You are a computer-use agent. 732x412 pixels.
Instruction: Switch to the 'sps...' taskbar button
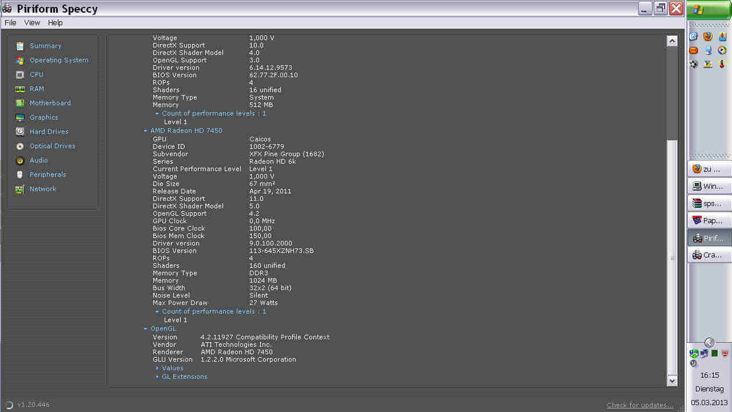[709, 203]
